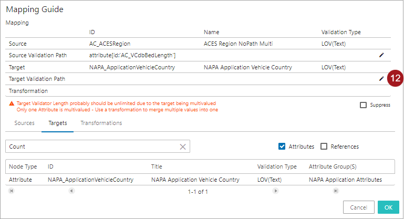404x219 pixels.
Task: Click the red warning triangle icon
Action: (x=12, y=104)
